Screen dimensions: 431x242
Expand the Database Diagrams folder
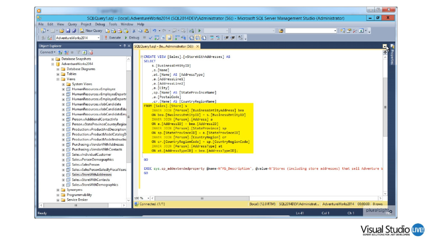click(58, 69)
